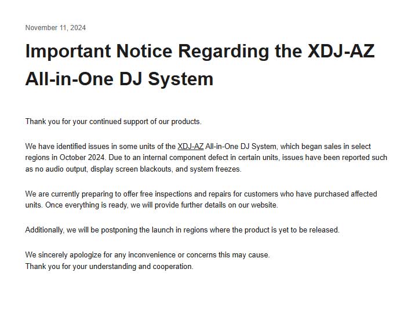This screenshot has width=415, height=309.
Task: Open the underlined XDJ-AZ product link
Action: click(x=190, y=147)
